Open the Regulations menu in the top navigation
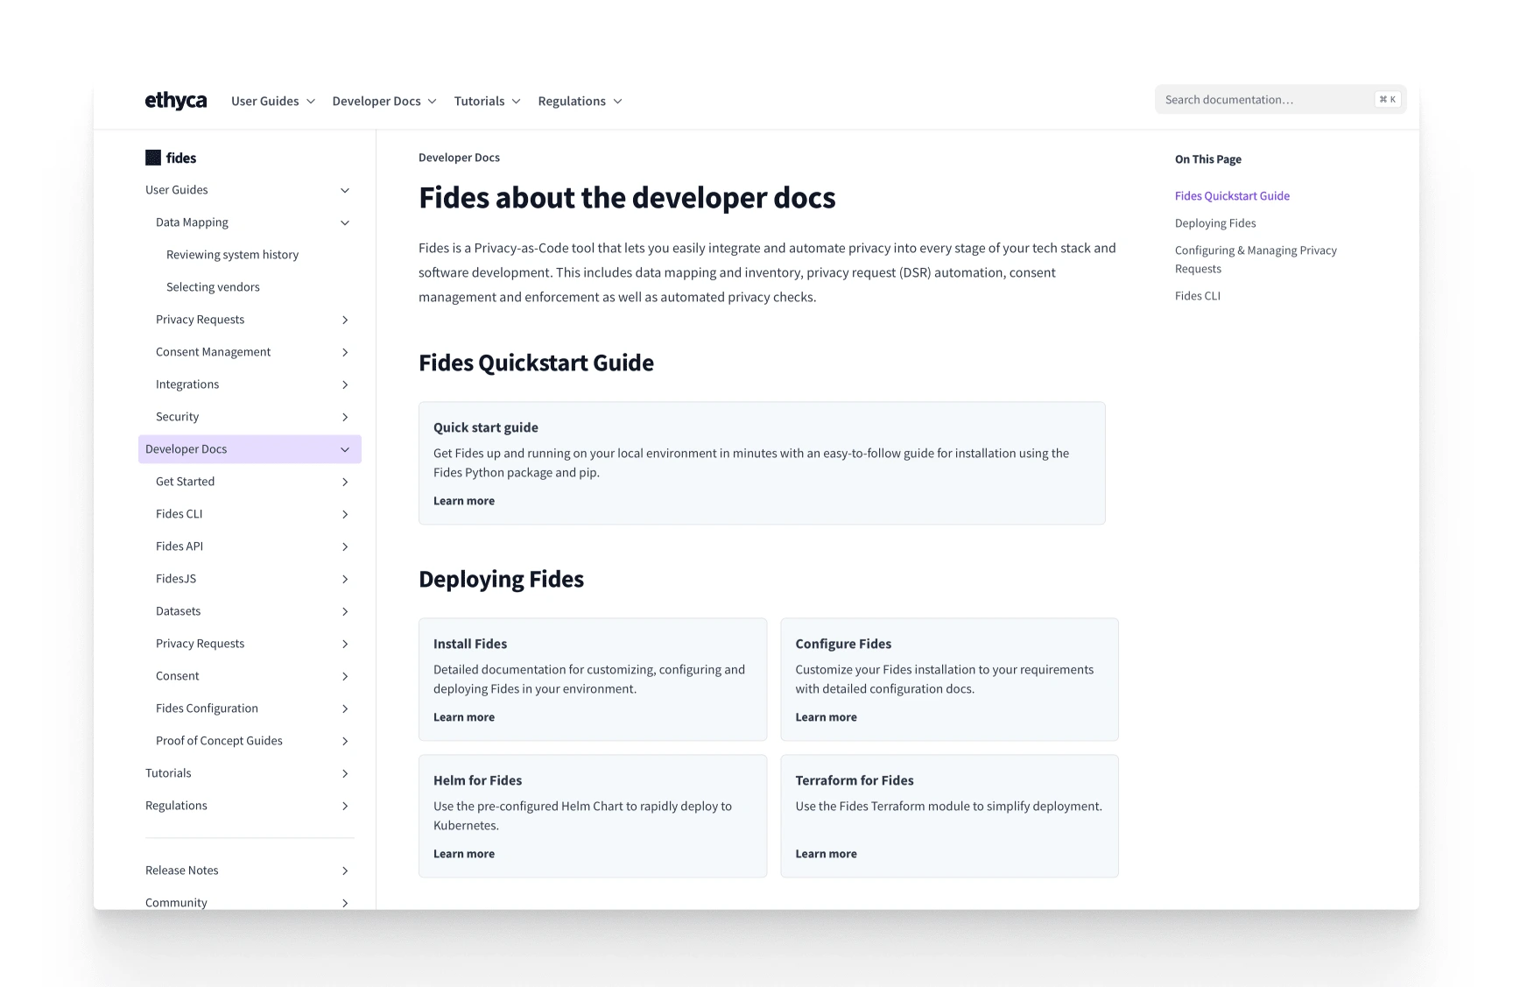Image resolution: width=1513 pixels, height=987 pixels. (x=581, y=102)
